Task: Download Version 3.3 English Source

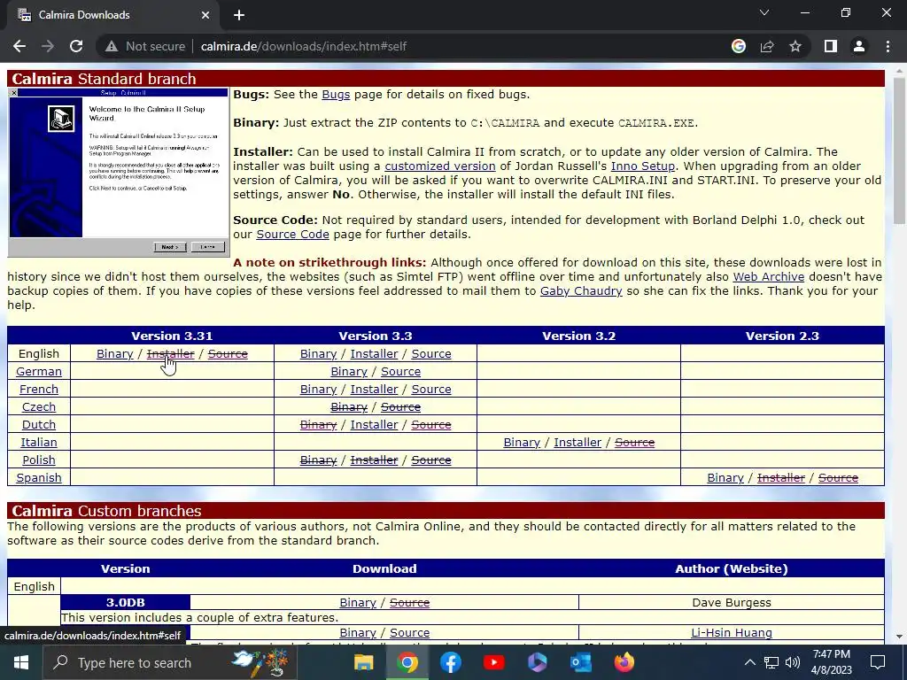Action: [x=431, y=354]
